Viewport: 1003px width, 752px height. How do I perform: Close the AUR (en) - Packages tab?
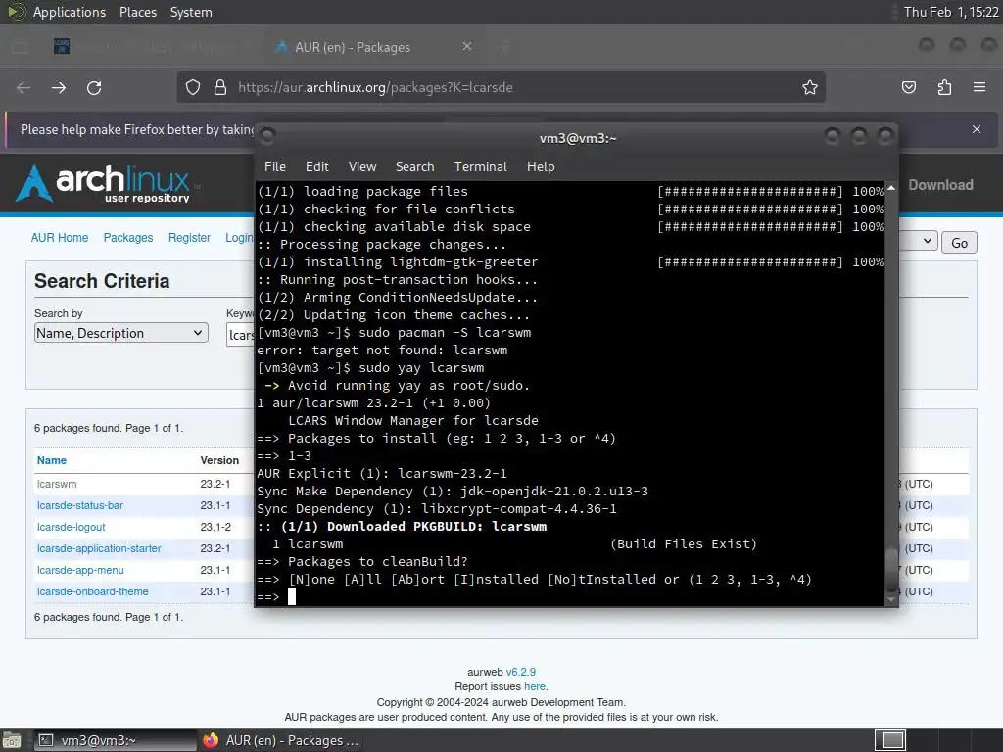click(467, 47)
